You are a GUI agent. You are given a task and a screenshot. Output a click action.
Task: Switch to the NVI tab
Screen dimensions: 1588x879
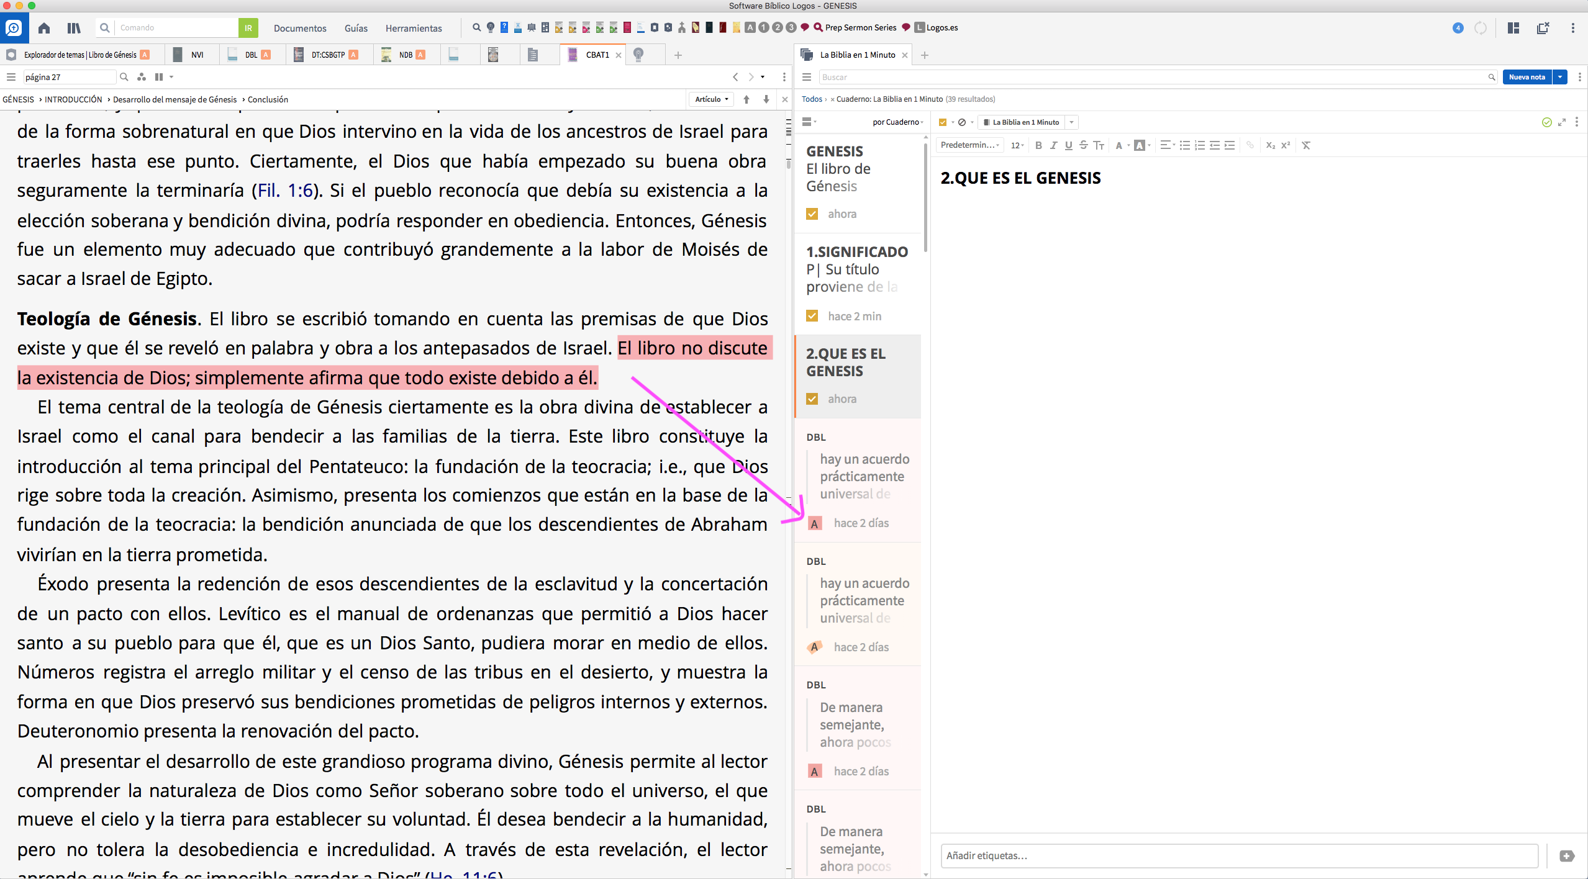point(197,55)
